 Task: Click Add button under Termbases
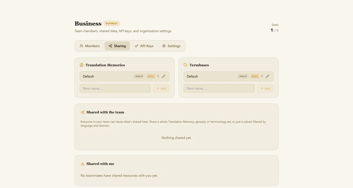(x=265, y=88)
